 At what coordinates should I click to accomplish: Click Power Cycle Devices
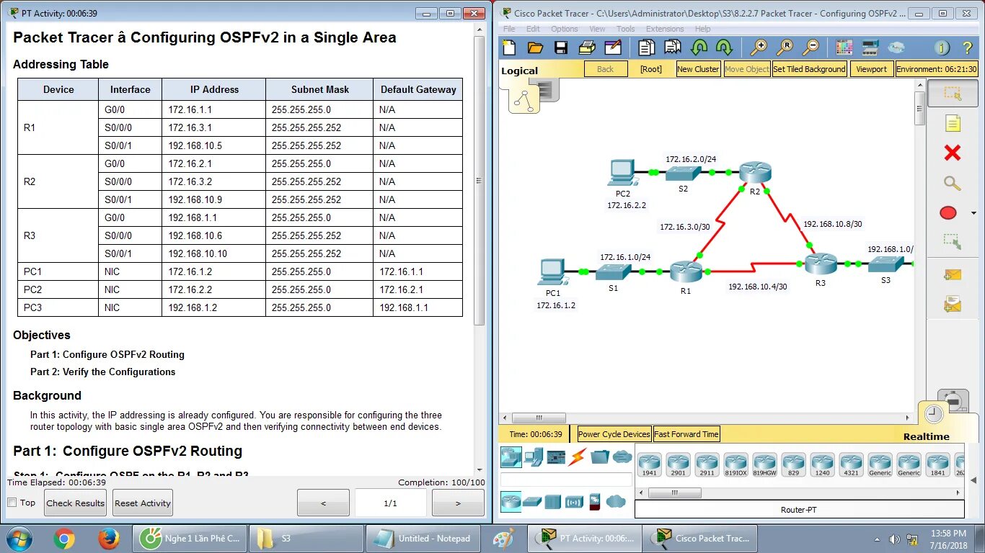(x=614, y=434)
